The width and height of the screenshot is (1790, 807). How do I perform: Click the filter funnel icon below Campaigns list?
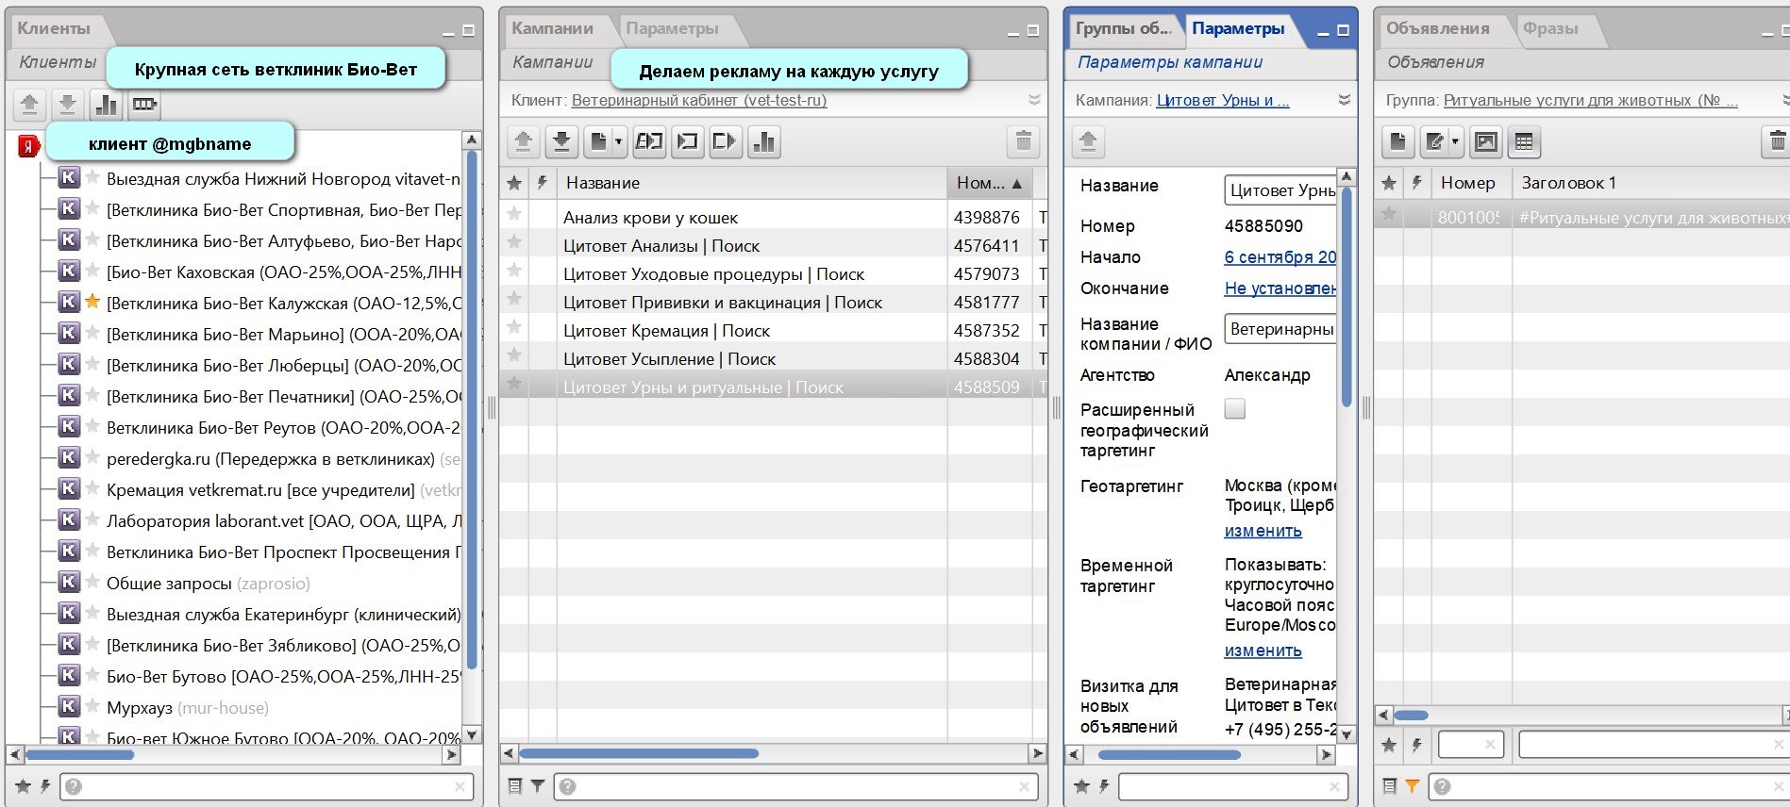(537, 785)
